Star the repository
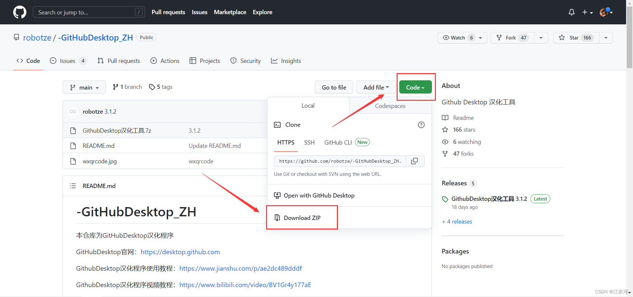The width and height of the screenshot is (633, 297). [x=576, y=38]
